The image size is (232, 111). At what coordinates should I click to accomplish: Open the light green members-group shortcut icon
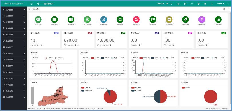click(x=38, y=19)
